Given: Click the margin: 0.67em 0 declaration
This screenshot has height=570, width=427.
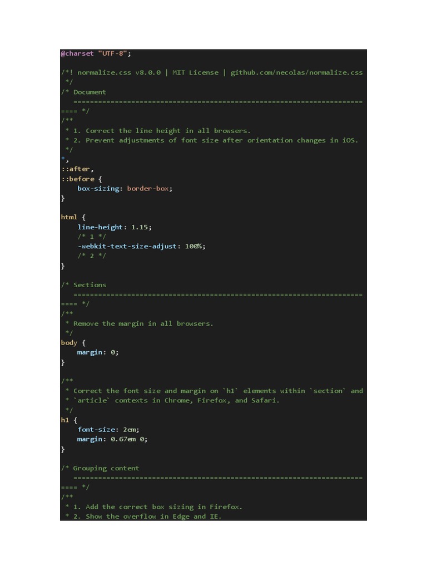Looking at the screenshot, I should pos(112,439).
